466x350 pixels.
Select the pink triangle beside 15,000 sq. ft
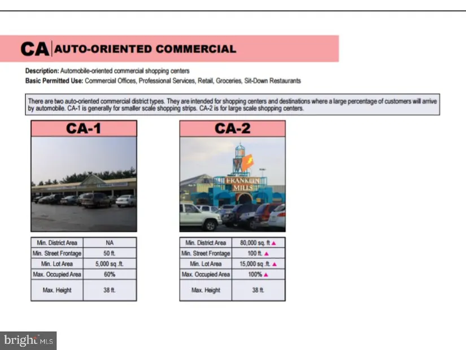pyautogui.click(x=275, y=264)
